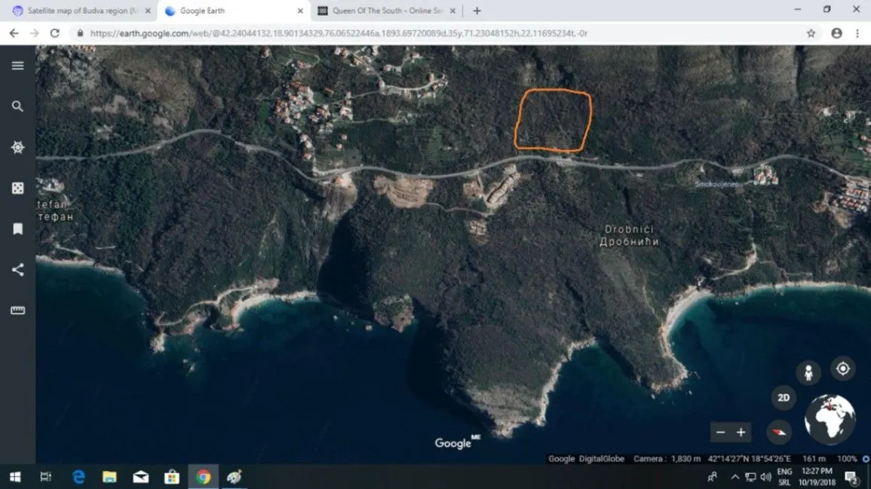Open My Places bookmark panel
The image size is (871, 489).
[17, 228]
